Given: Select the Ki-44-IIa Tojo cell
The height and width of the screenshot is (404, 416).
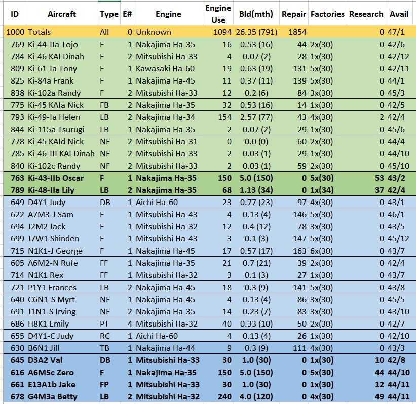Looking at the screenshot, I should click(x=62, y=44).
